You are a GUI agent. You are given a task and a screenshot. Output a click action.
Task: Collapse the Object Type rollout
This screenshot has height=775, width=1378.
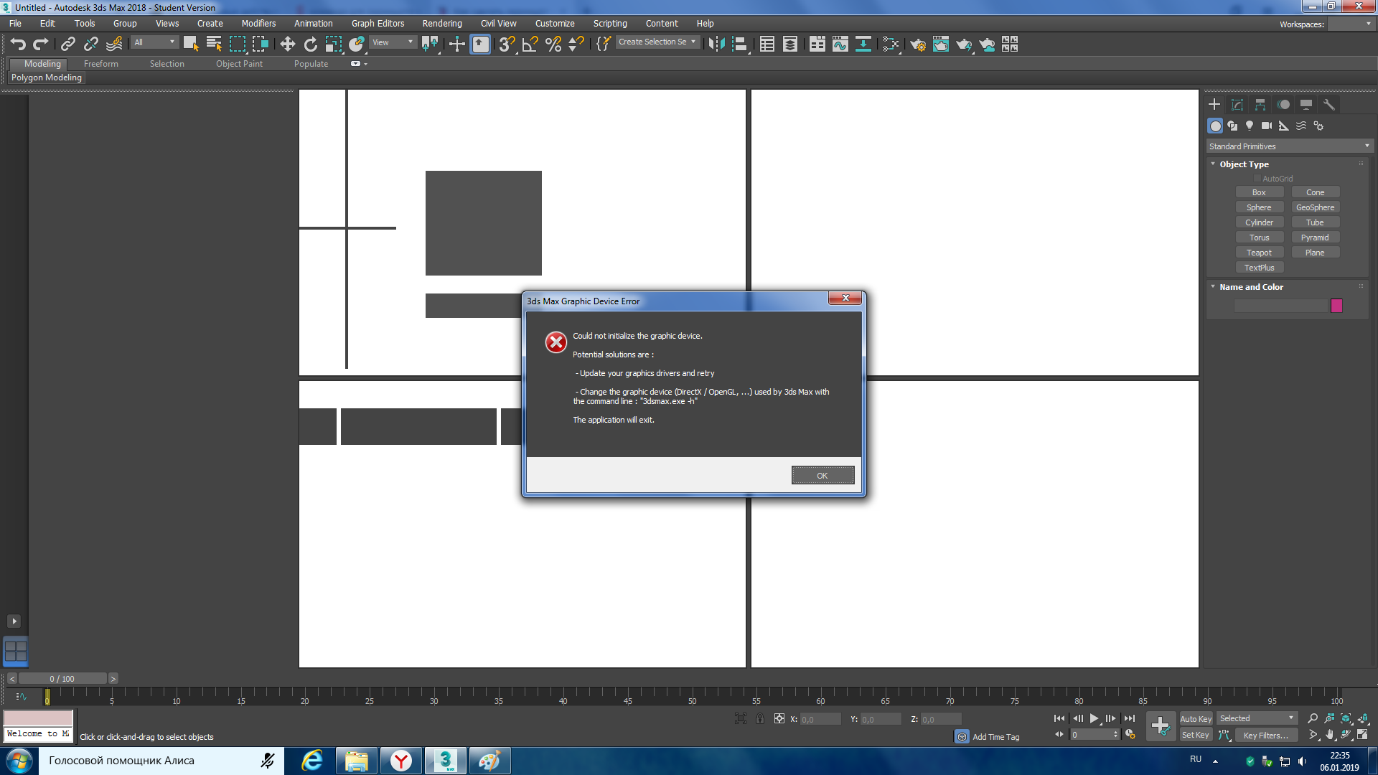[1214, 164]
